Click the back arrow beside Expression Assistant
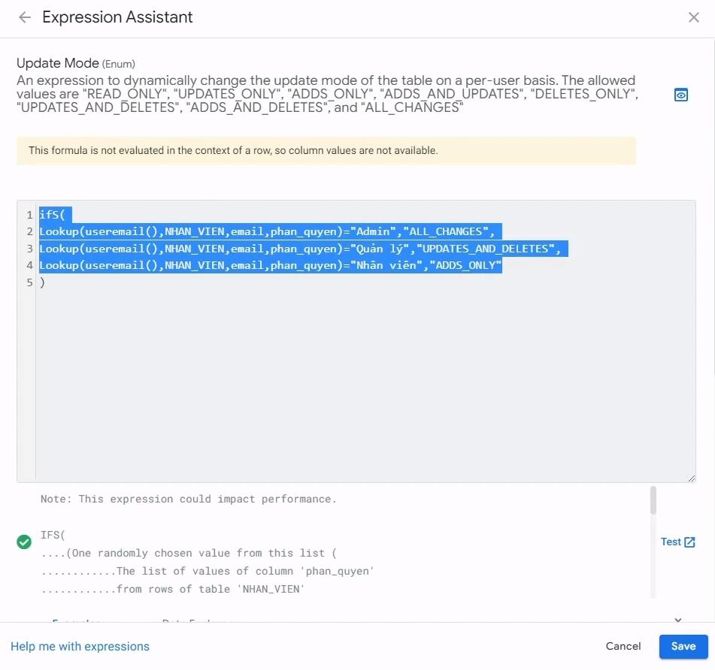 25,17
